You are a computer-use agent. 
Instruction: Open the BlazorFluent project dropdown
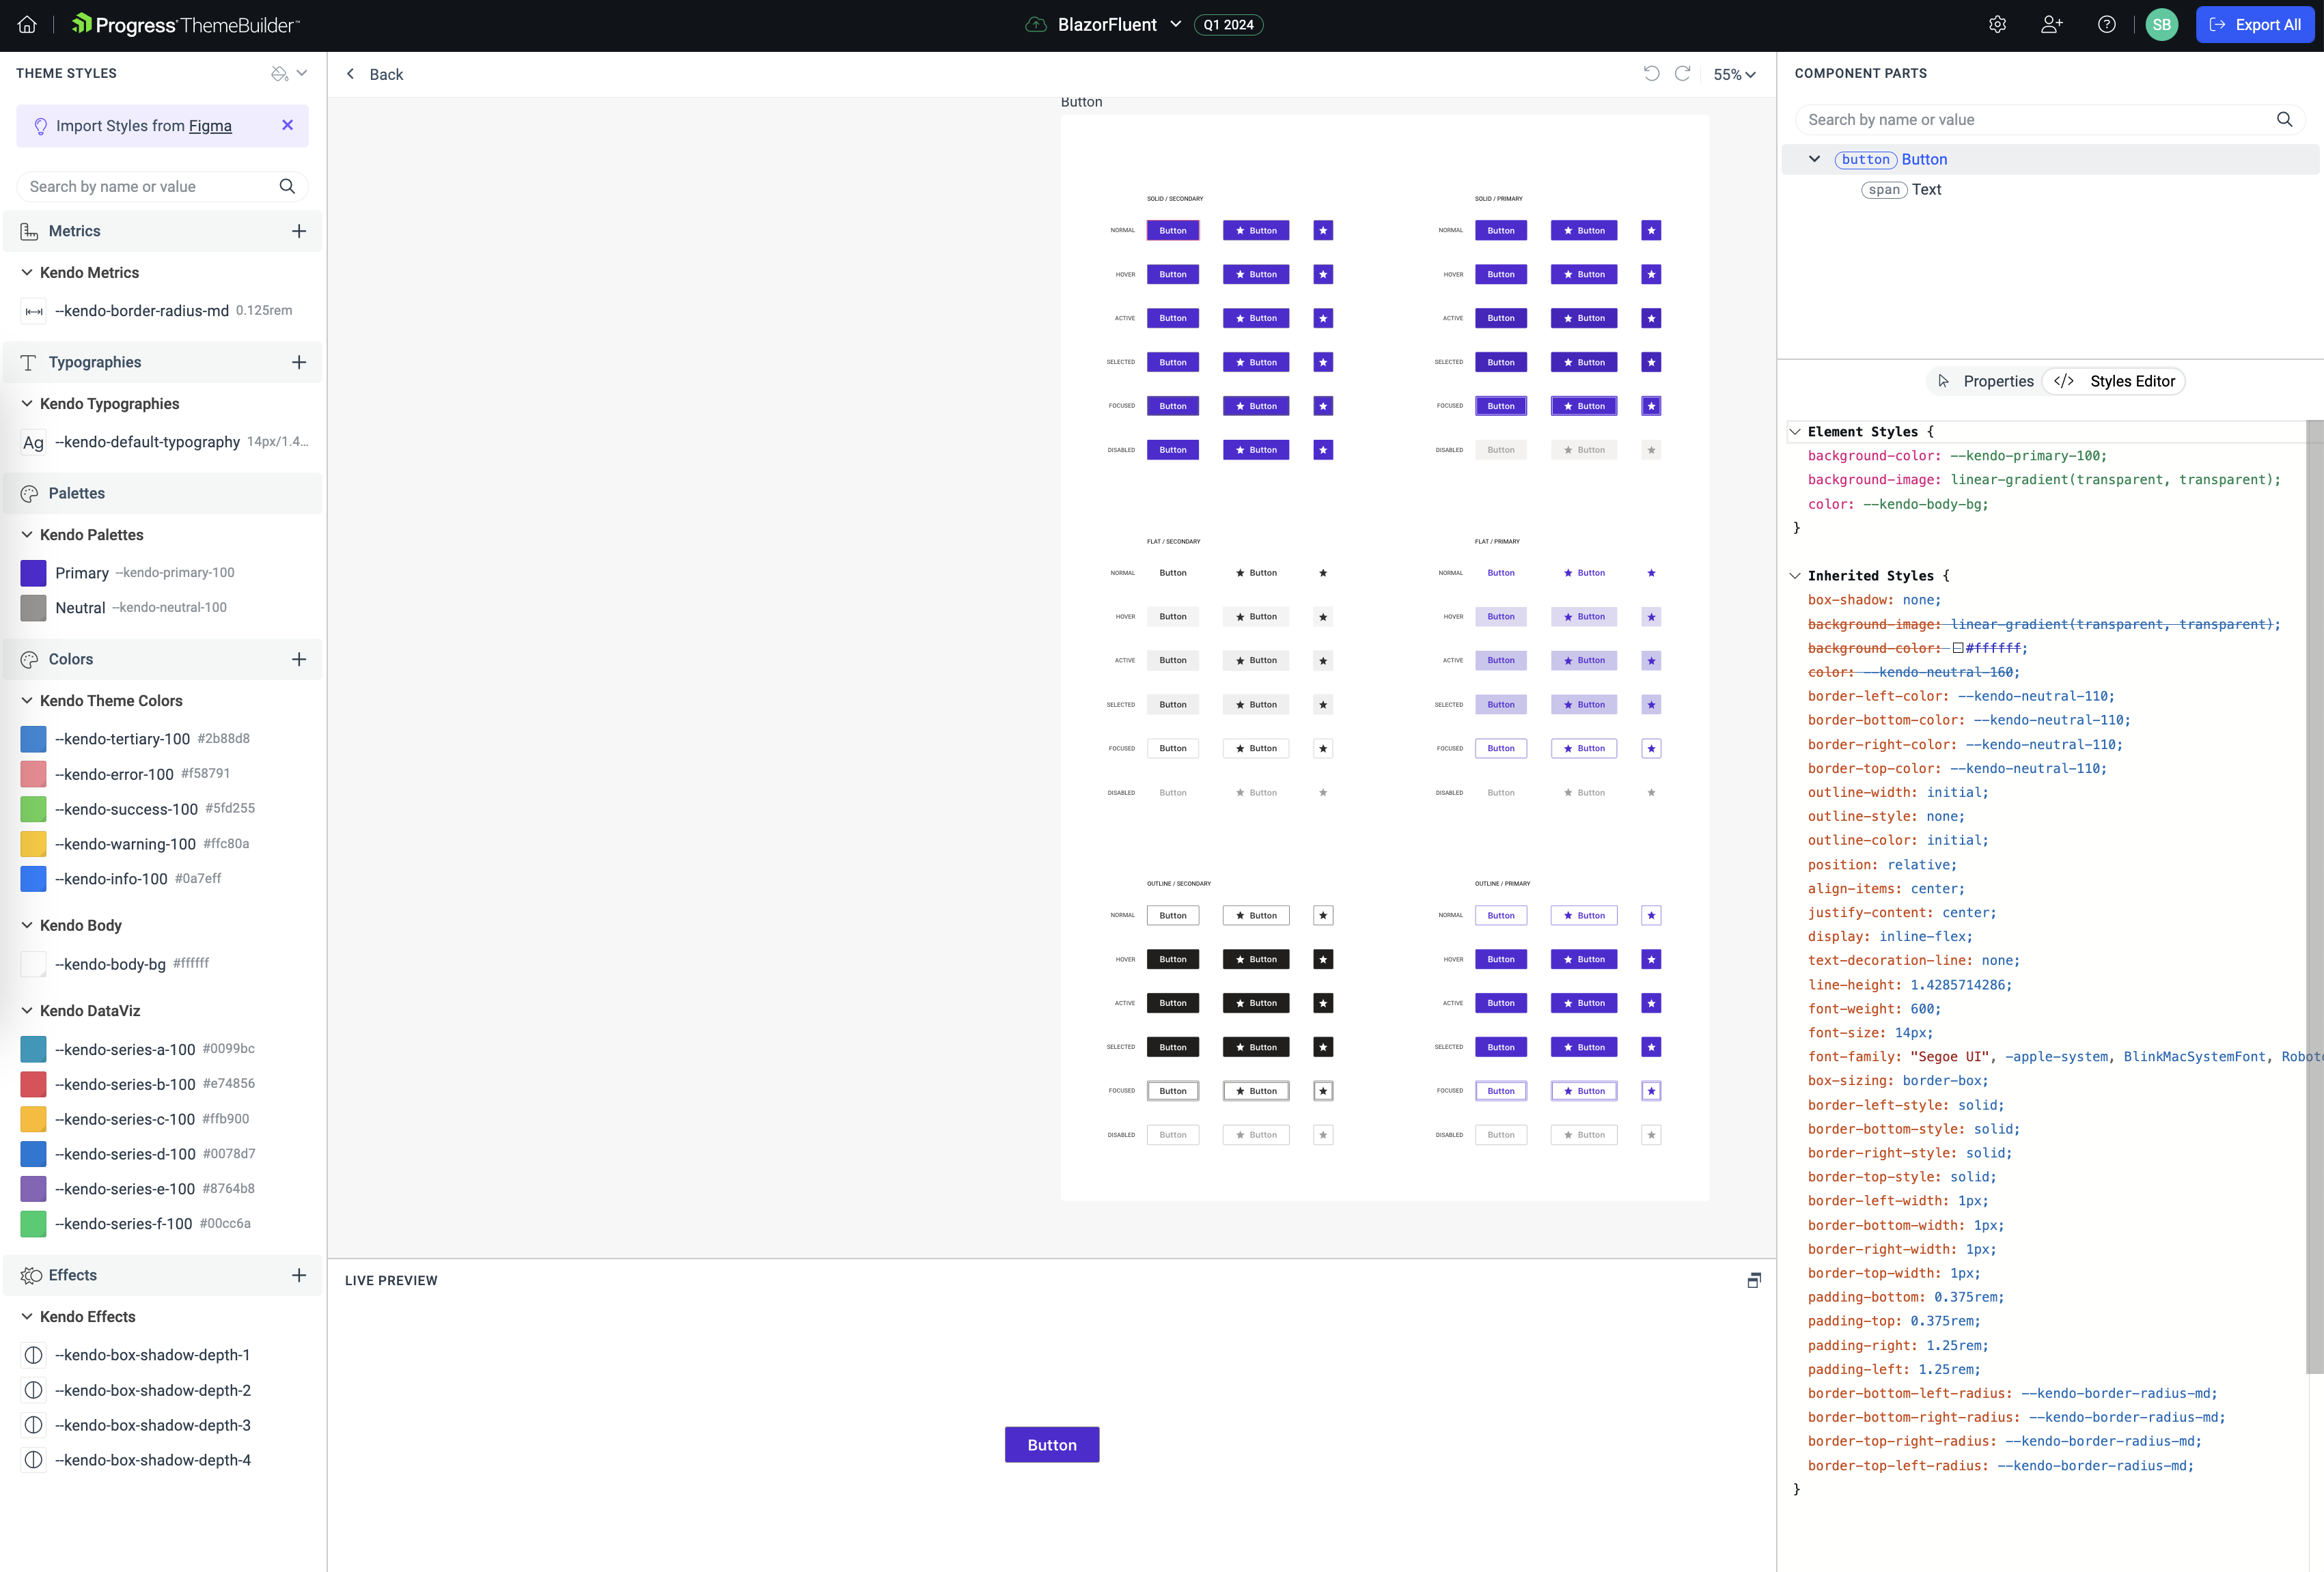(x=1119, y=25)
